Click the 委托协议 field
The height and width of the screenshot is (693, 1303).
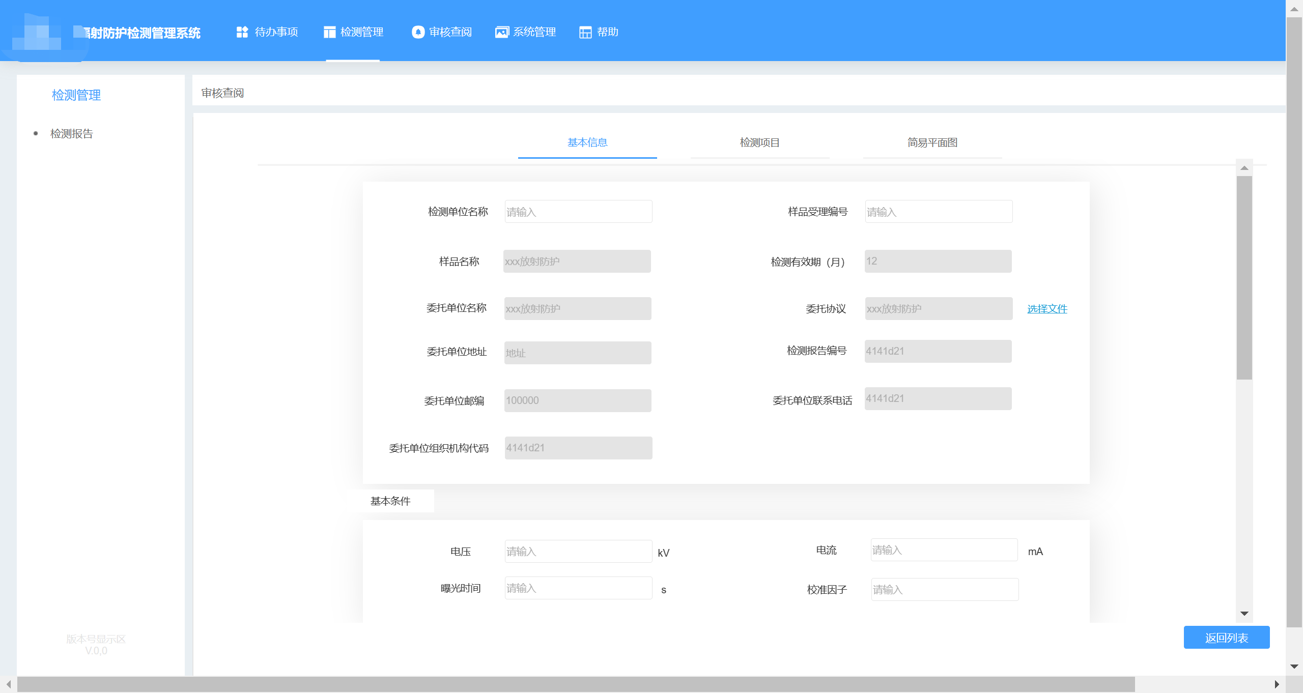click(939, 308)
